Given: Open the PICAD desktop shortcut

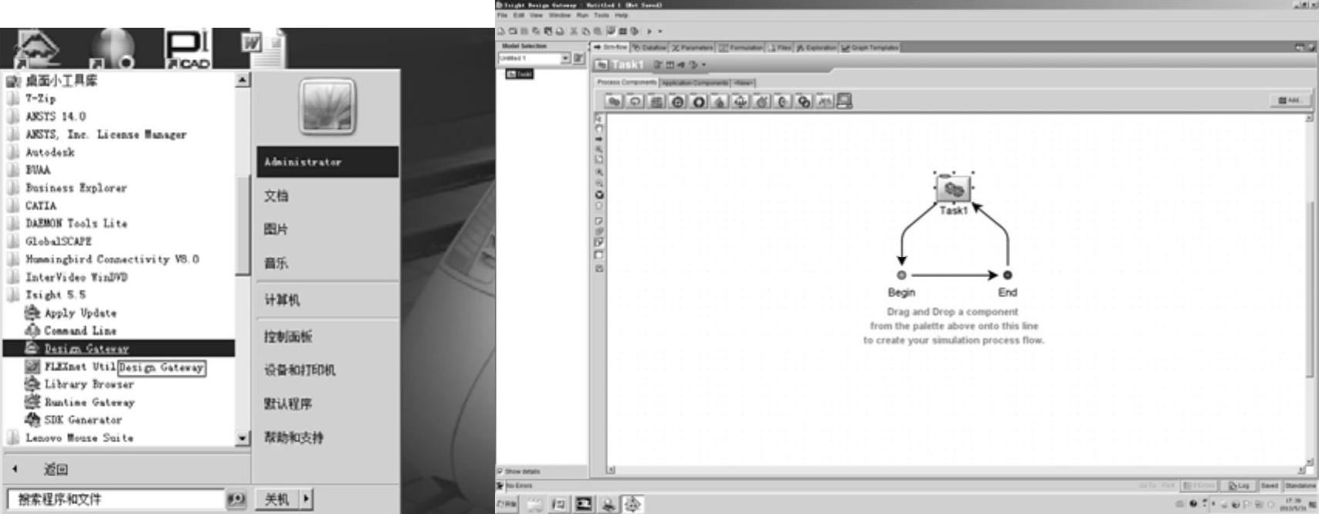Looking at the screenshot, I should 188,49.
